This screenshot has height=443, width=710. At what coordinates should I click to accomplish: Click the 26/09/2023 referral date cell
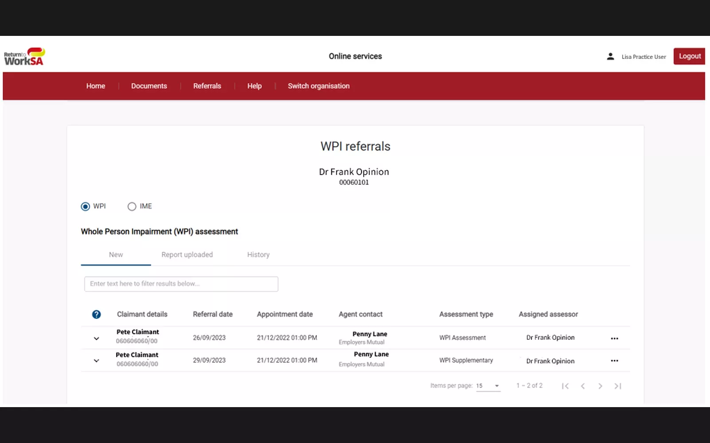[209, 338]
